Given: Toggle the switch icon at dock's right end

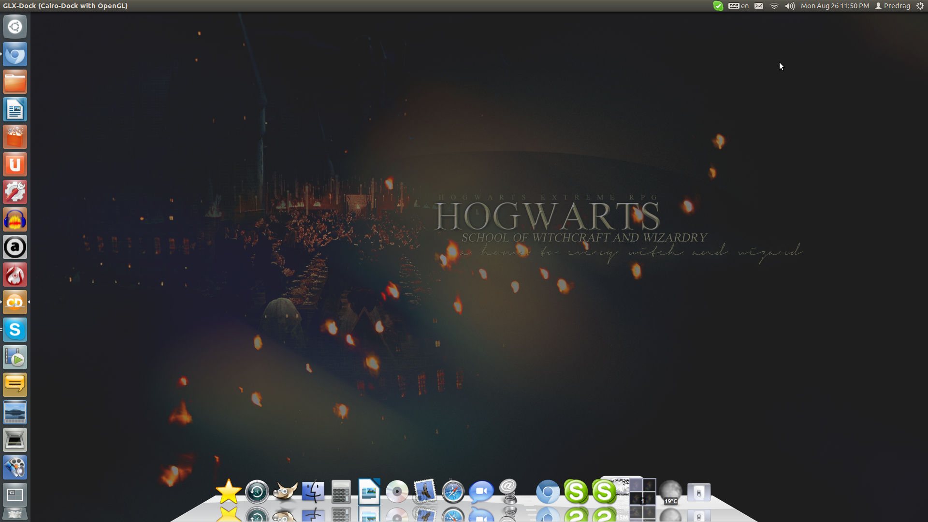Looking at the screenshot, I should (699, 493).
